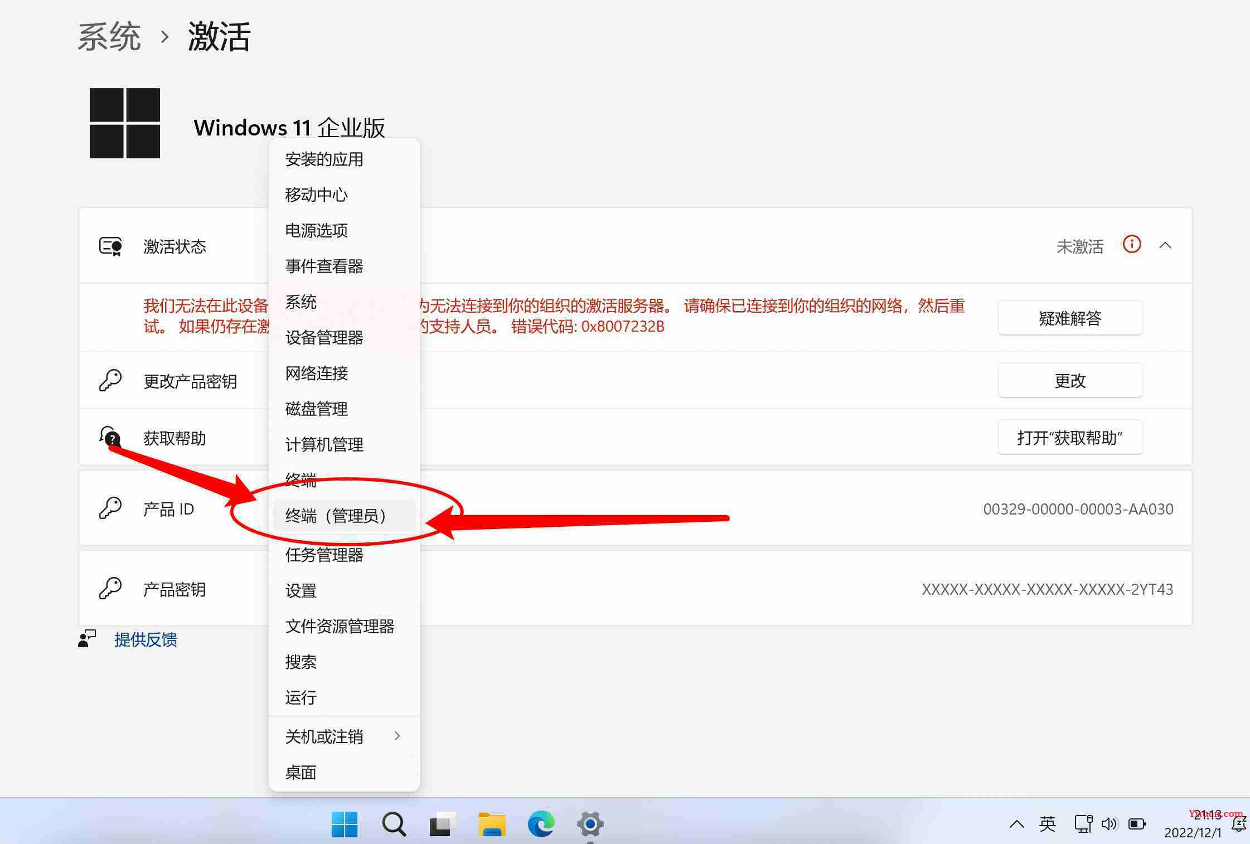Open Settings gear on taskbar

click(590, 824)
